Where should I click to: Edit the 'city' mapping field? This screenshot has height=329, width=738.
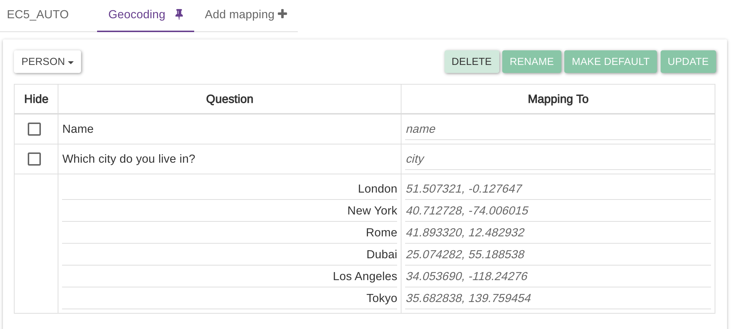(x=558, y=159)
